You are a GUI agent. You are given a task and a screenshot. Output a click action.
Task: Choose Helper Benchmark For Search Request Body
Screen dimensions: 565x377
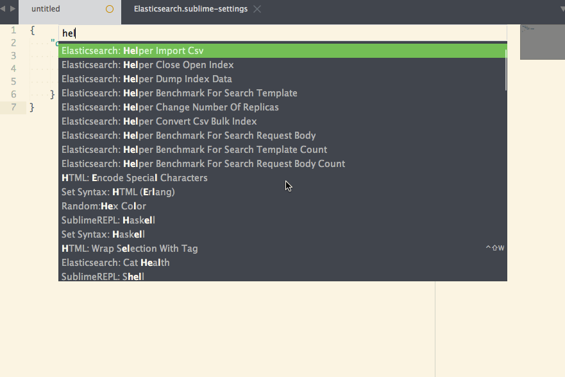[x=283, y=136]
